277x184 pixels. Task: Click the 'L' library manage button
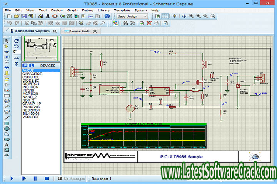[32, 66]
